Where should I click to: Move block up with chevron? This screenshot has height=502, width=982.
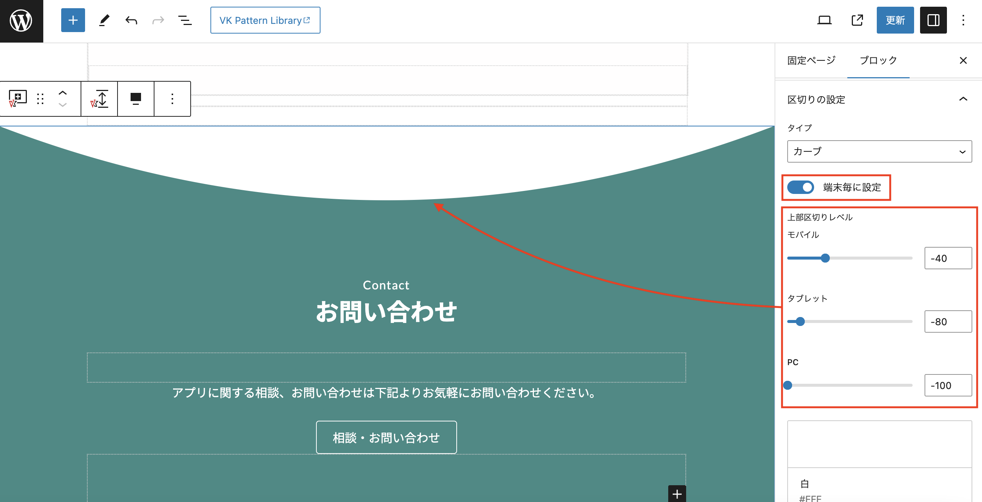pos(63,92)
